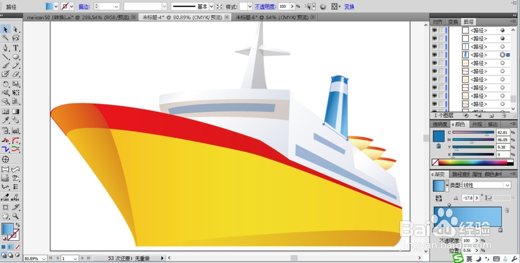Select the Rotate tool
Image resolution: width=520 pixels, height=263 pixels.
click(5, 84)
